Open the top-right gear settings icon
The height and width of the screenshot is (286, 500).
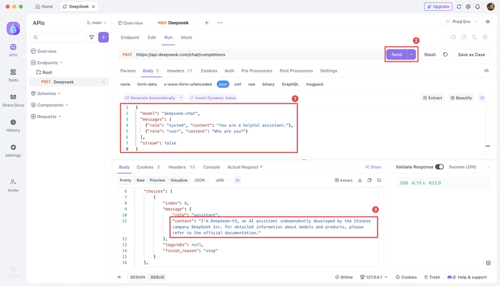(468, 6)
